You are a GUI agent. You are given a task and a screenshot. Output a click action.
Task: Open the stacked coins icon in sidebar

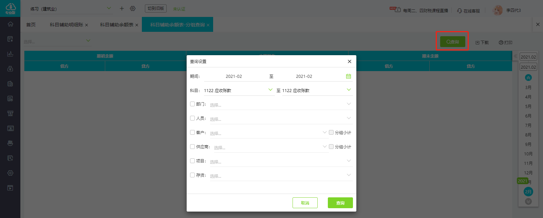point(11,143)
